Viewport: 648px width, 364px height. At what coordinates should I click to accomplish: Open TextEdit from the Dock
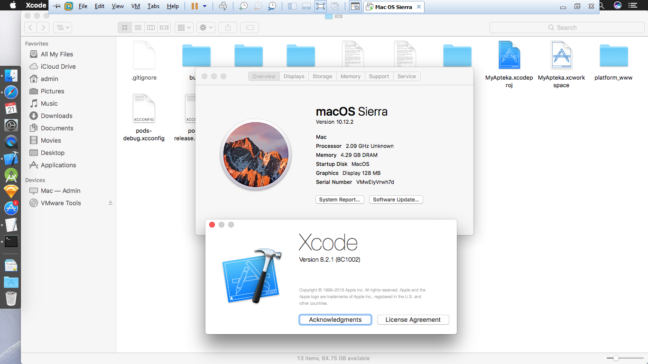pyautogui.click(x=11, y=225)
